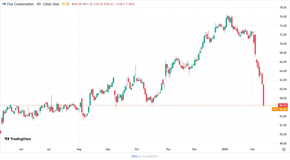Viewport: 290px width, 160px height.
Task: Click the 60.00 price axis label
Action: click(x=283, y=89)
